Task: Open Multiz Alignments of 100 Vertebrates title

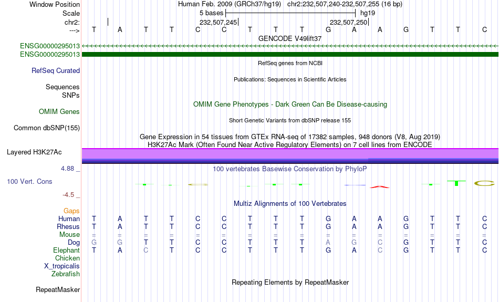Action: [x=290, y=204]
